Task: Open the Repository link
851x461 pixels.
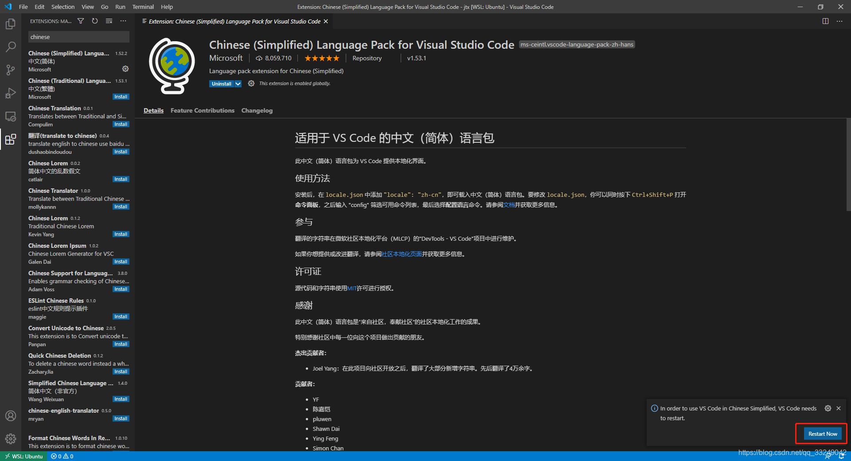Action: pyautogui.click(x=367, y=58)
